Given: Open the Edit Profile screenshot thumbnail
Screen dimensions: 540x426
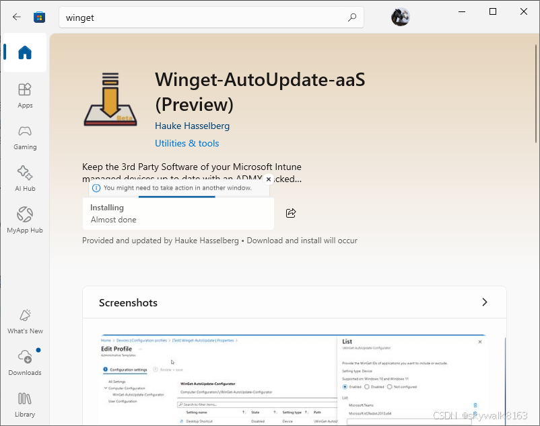Looking at the screenshot, I should tap(294, 379).
